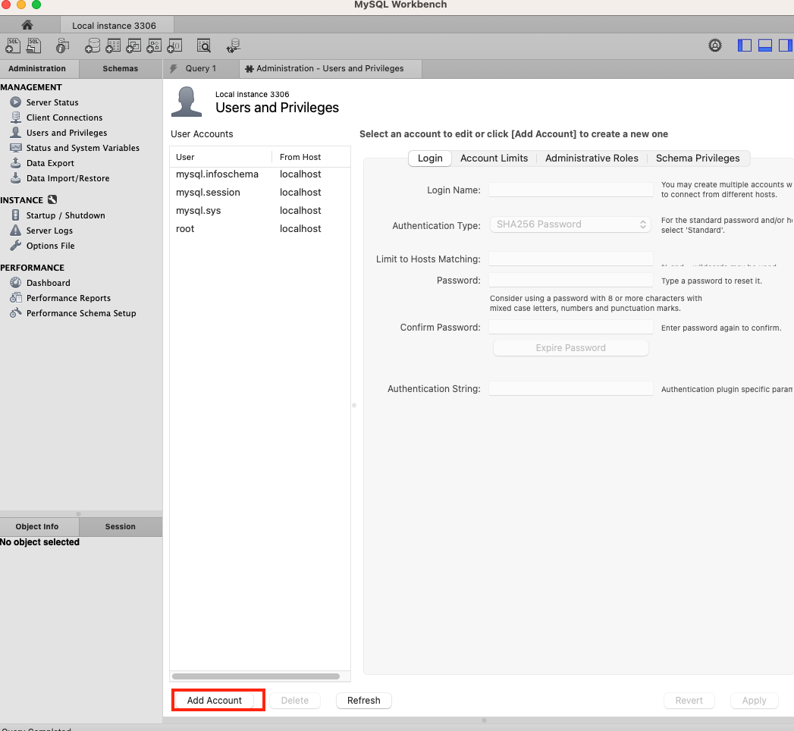
Task: Open Workbench preferences gear icon
Action: pos(715,45)
